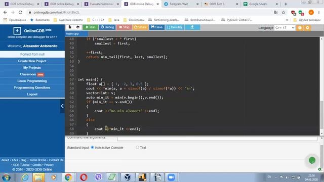Open the Bookmarks folder in bookmarks bar
Viewport: 324px width, 182px height.
[x=40, y=20]
